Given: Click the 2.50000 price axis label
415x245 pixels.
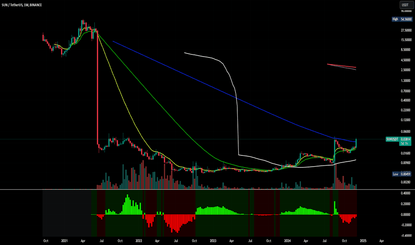Looking at the screenshot, I should (406, 70).
